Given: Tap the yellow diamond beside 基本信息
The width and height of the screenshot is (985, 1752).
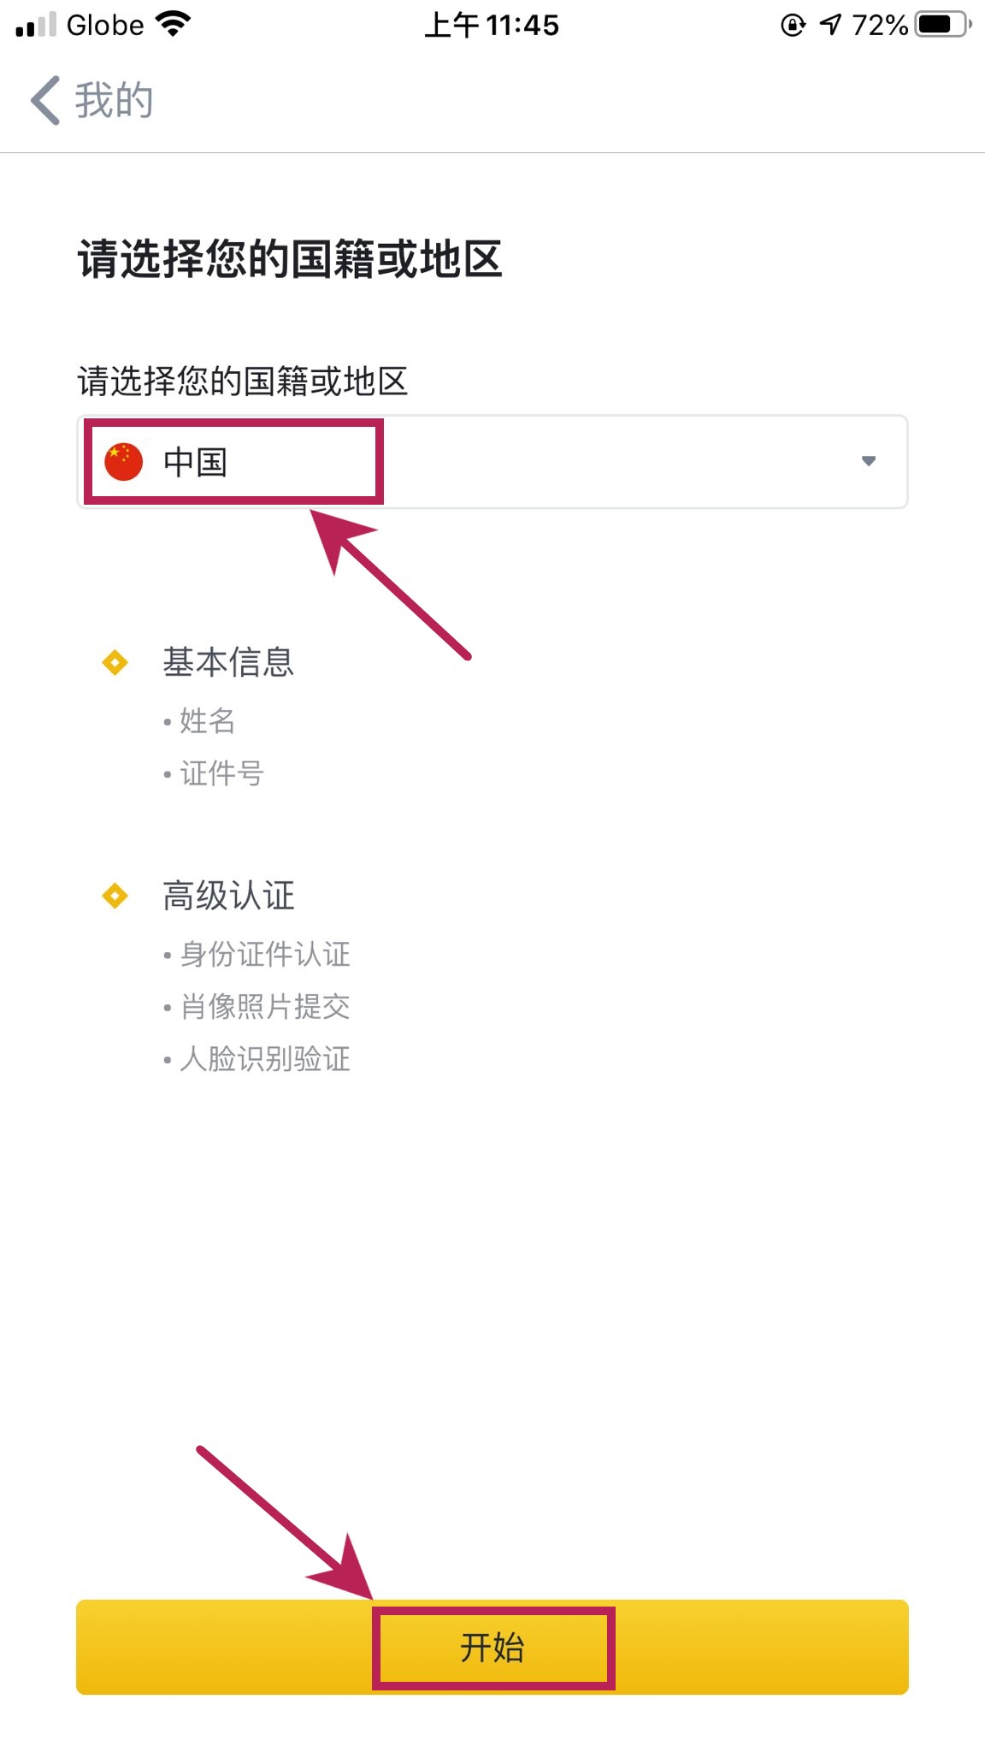Looking at the screenshot, I should click(x=115, y=662).
